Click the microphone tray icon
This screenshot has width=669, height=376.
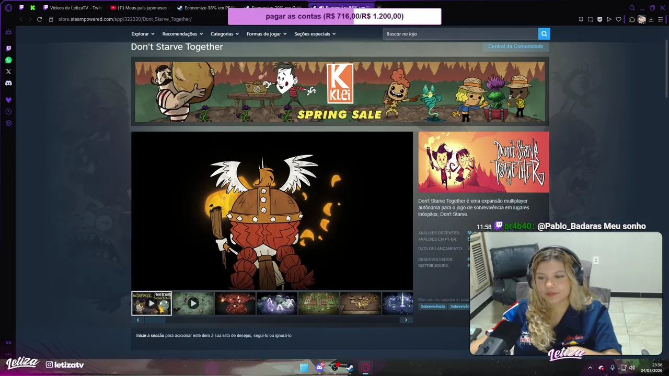coord(613,368)
